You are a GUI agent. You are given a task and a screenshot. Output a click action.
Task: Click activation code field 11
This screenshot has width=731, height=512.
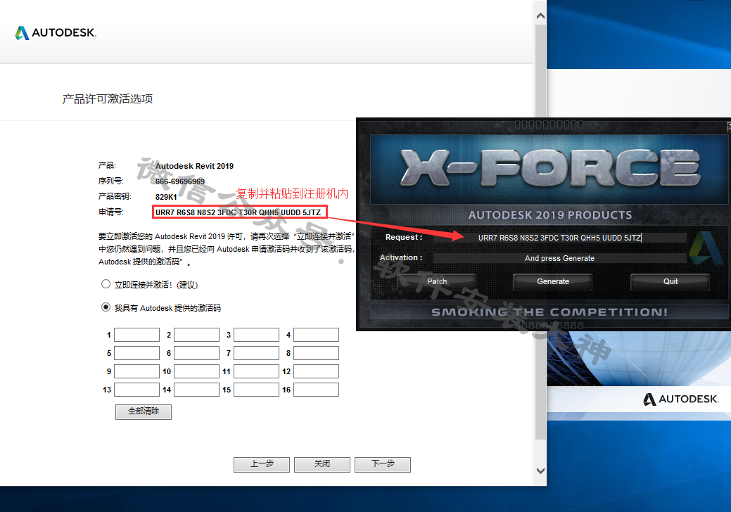point(256,371)
